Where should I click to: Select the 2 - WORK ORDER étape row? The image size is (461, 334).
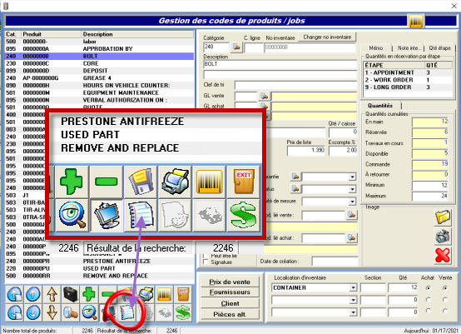point(408,80)
